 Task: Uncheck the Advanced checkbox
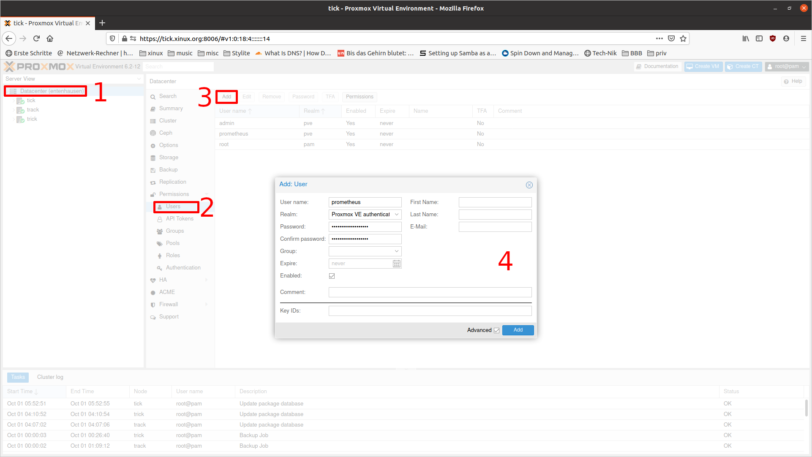[x=496, y=330]
